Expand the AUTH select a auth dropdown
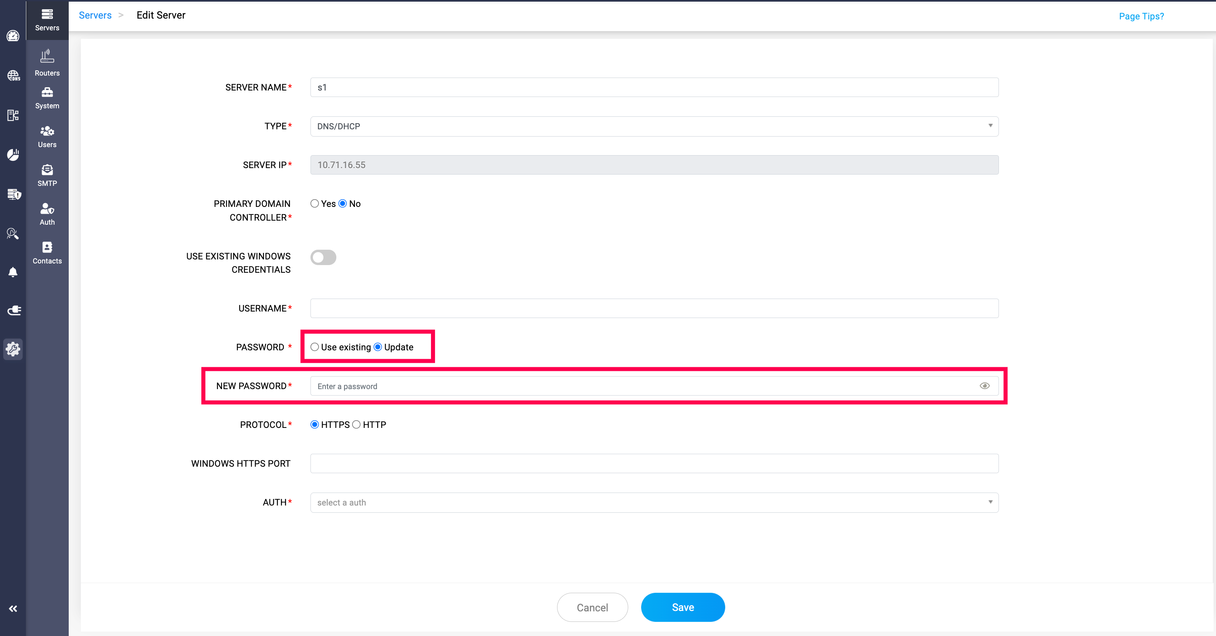This screenshot has width=1216, height=636. pos(654,503)
